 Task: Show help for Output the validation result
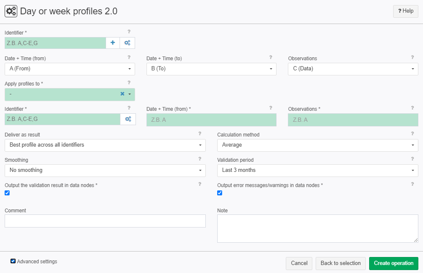tap(200, 184)
